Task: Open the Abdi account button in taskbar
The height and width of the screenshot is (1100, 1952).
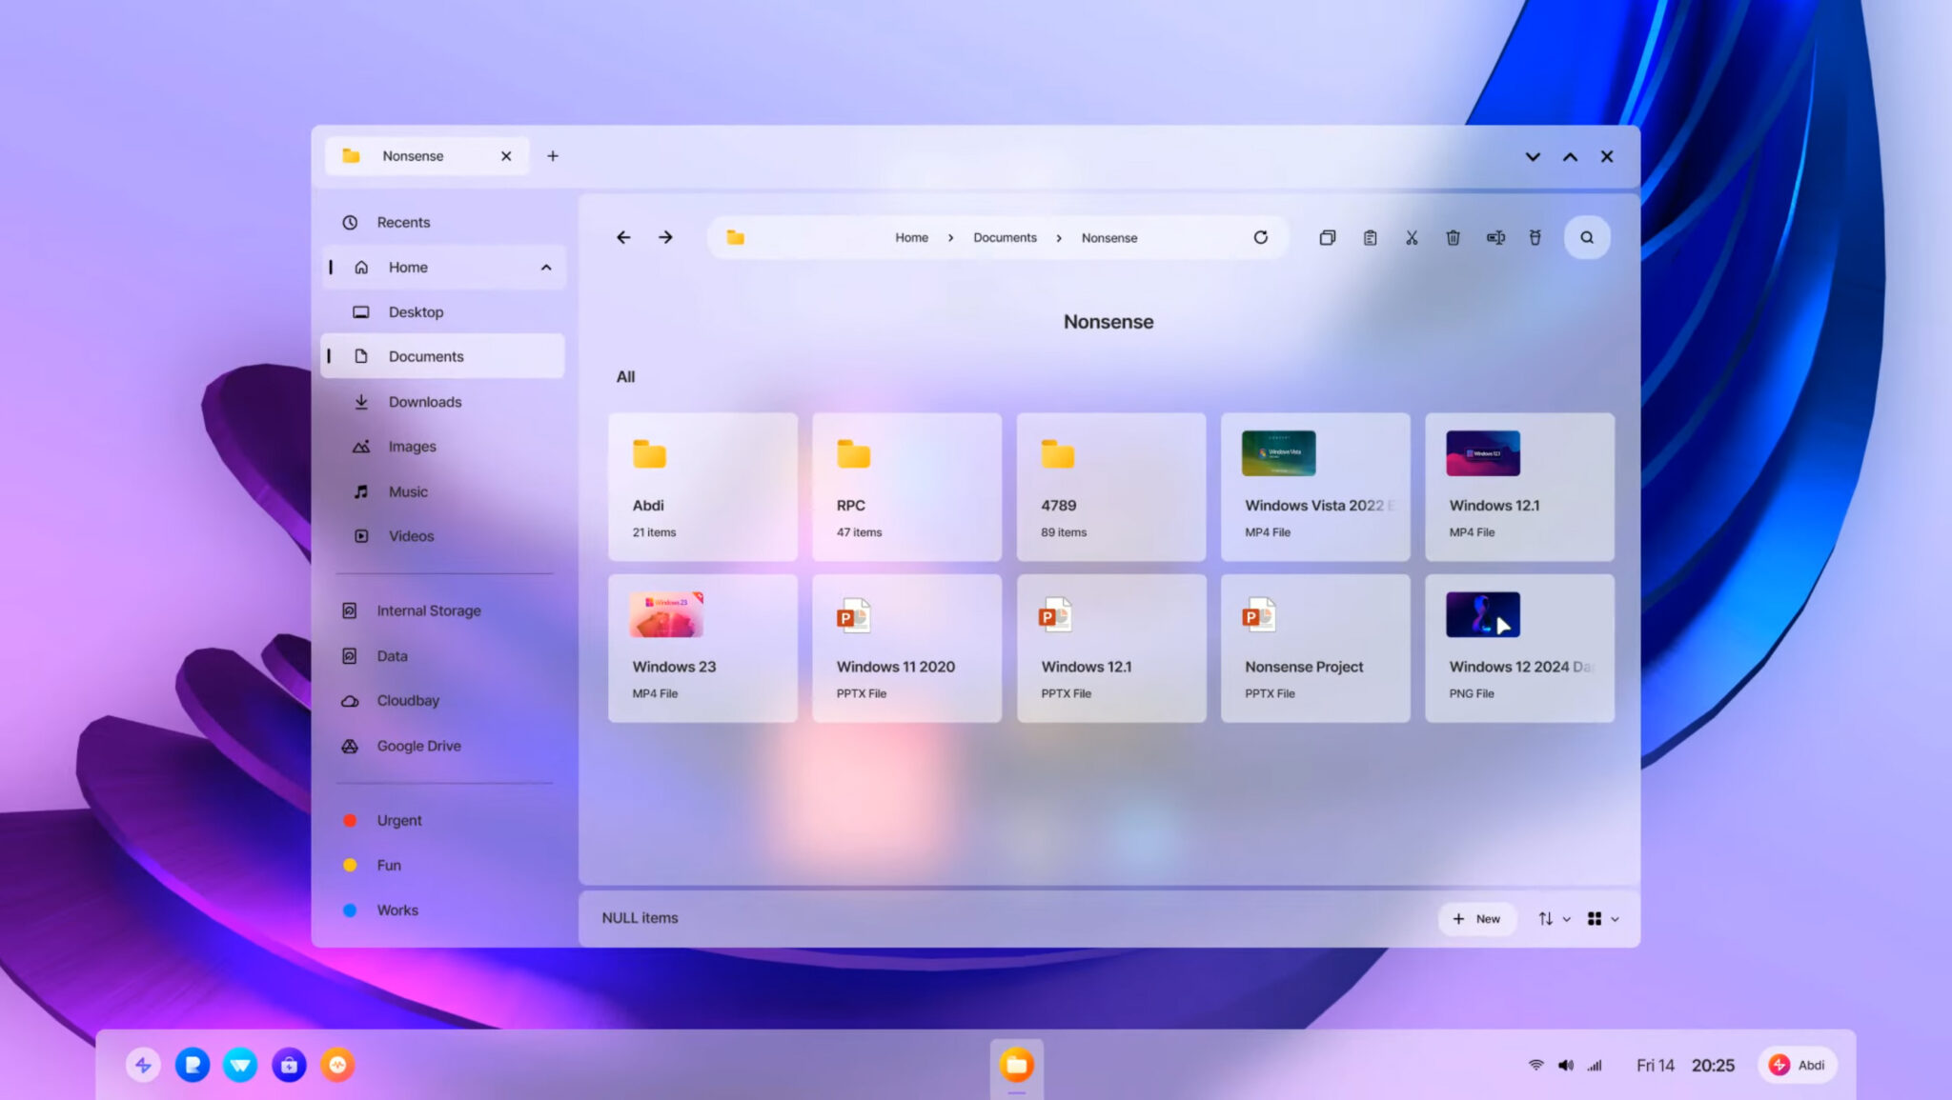Action: [x=1798, y=1065]
